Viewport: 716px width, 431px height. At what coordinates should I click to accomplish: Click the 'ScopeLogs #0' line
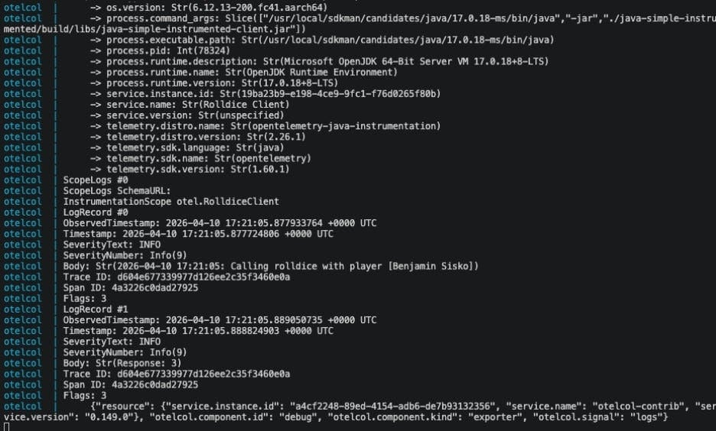pos(96,180)
